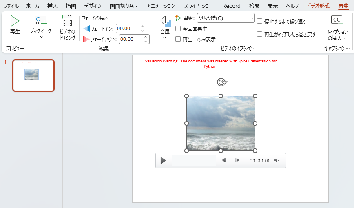Click the ocean video on the slide
Viewport: 354px width, 208px height.
pyautogui.click(x=221, y=123)
